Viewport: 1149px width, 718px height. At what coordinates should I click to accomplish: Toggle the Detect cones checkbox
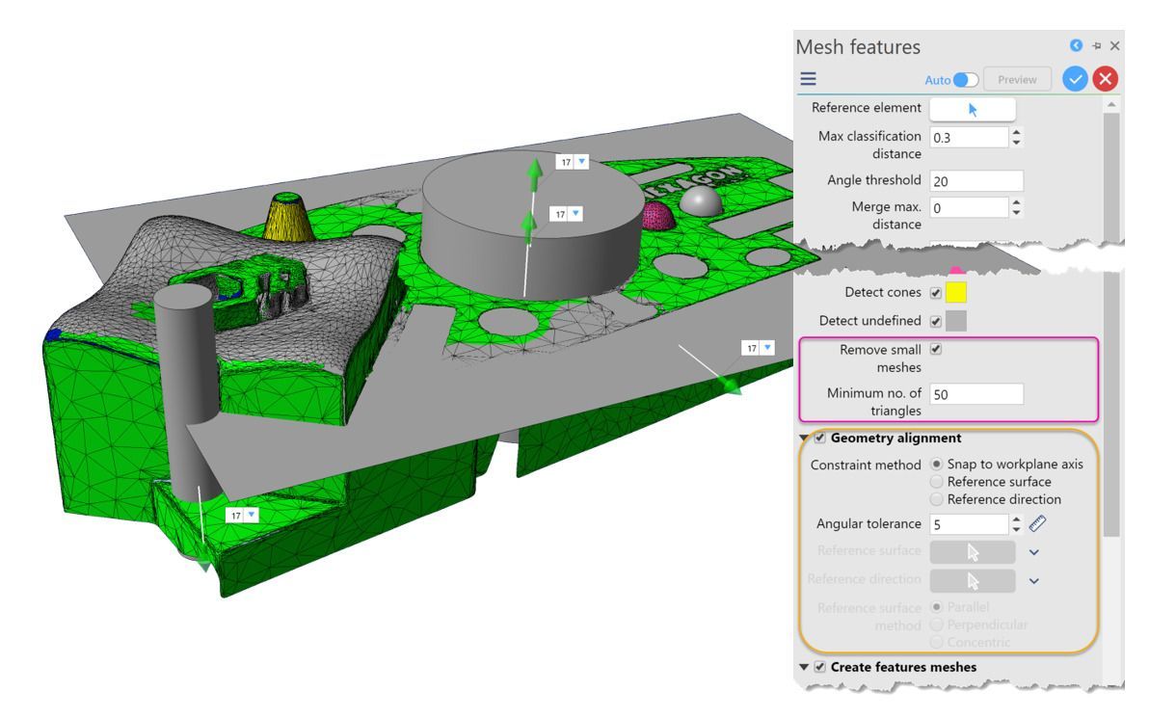click(x=936, y=293)
